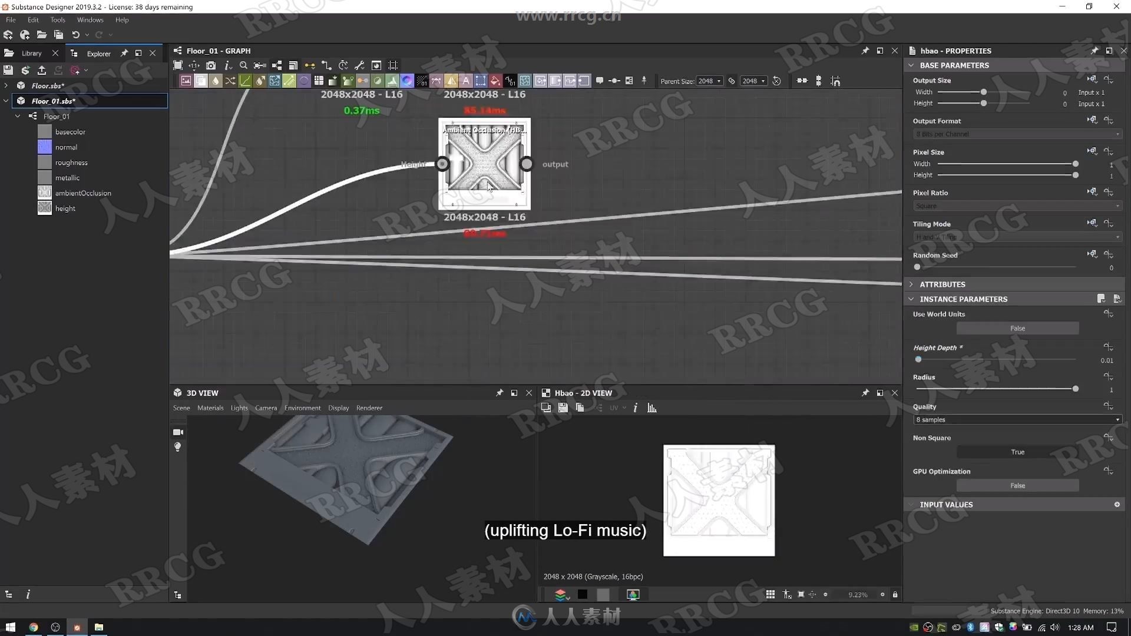The width and height of the screenshot is (1131, 636).
Task: Open first Parent Size 2048 dropdown
Action: click(710, 81)
